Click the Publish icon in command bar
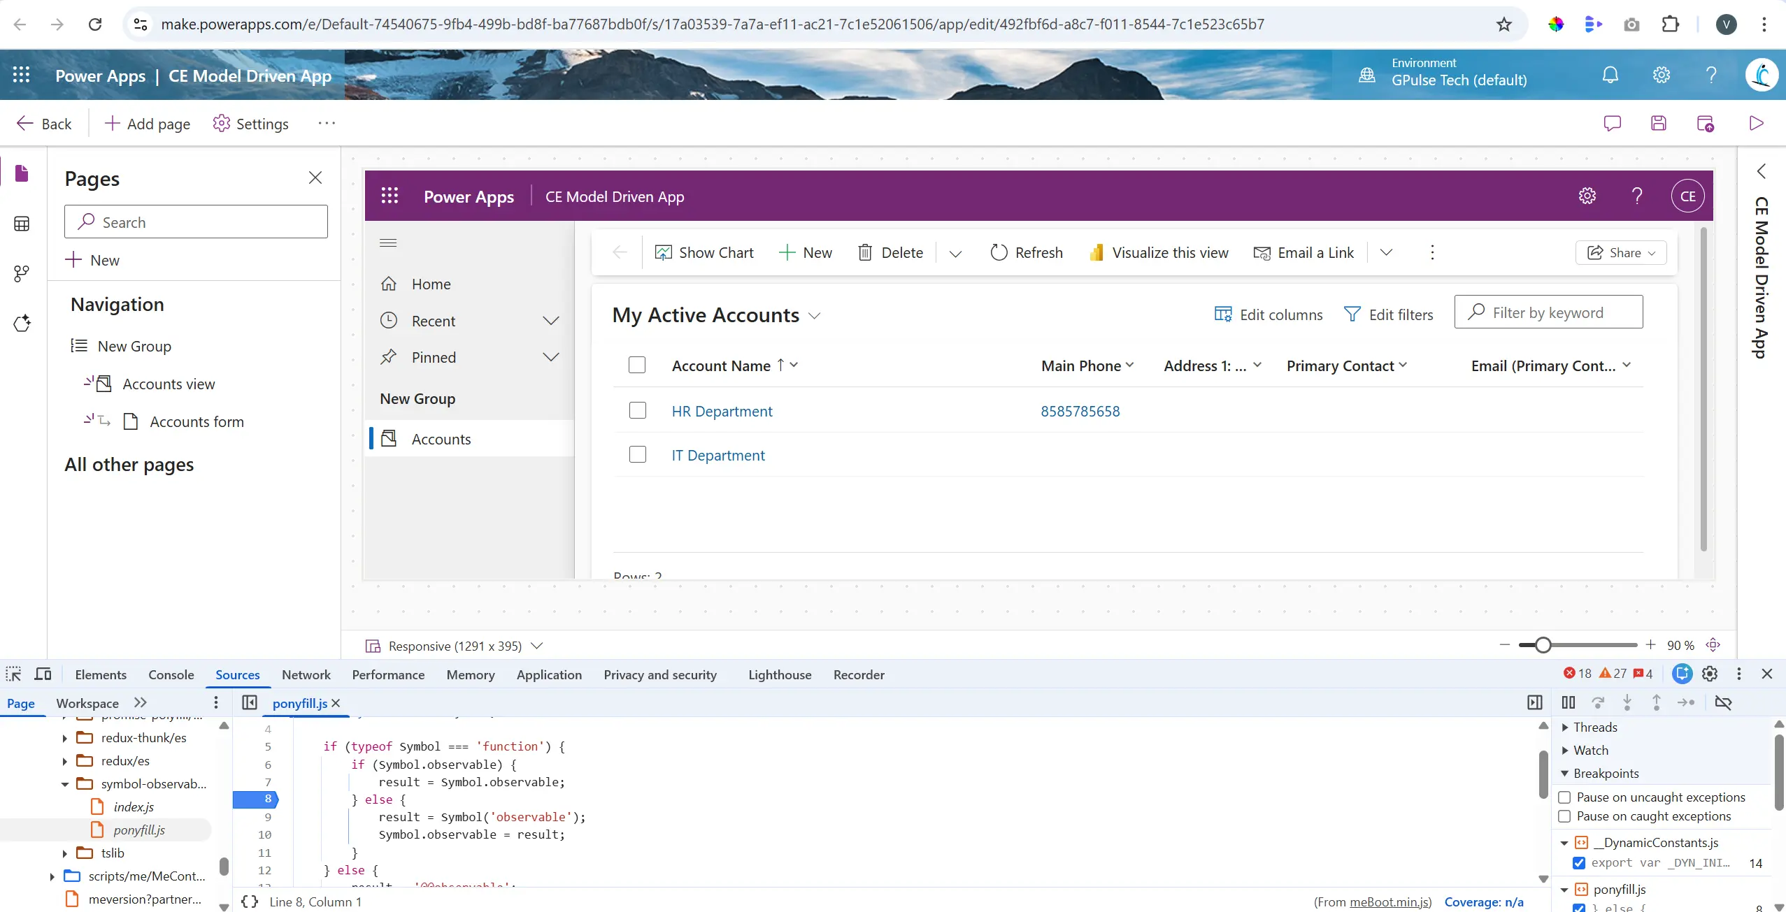1786x912 pixels. tap(1706, 124)
